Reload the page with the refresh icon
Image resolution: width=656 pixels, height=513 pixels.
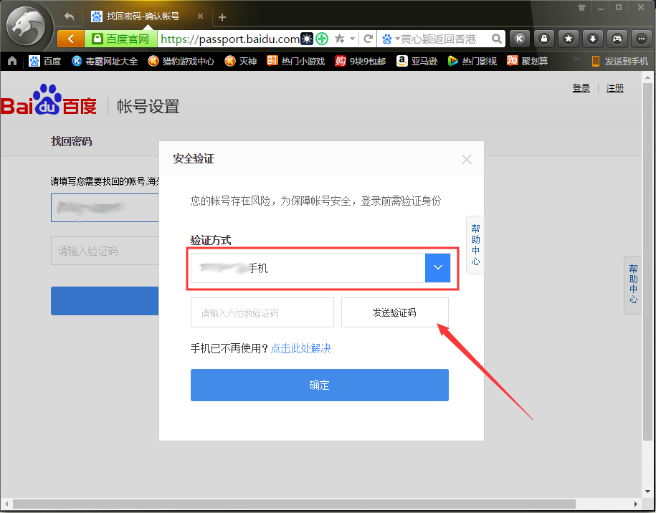point(368,38)
